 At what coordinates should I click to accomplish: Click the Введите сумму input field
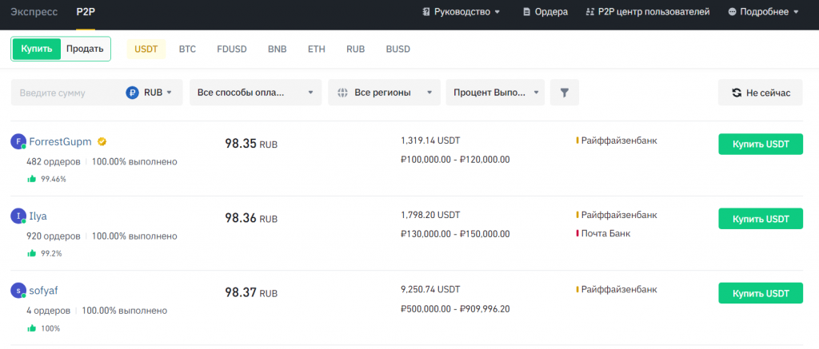pyautogui.click(x=68, y=93)
